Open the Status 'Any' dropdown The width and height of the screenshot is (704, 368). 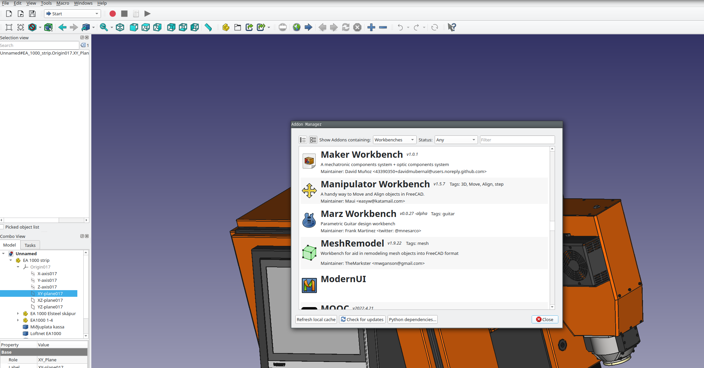coord(456,140)
